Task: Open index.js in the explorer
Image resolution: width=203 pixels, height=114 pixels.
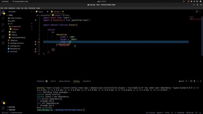Action: click(14, 35)
